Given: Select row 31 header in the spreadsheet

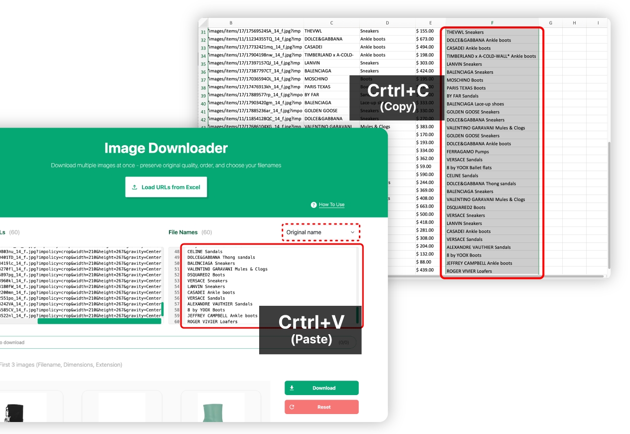Looking at the screenshot, I should coord(203,32).
